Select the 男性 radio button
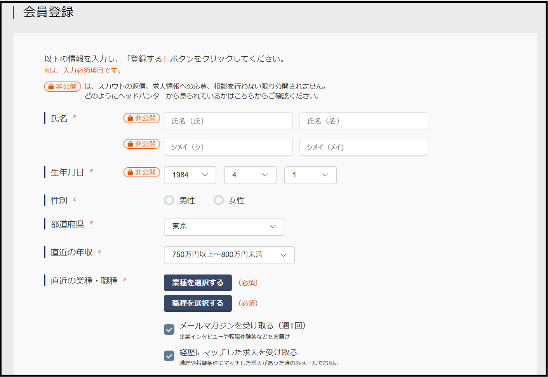The height and width of the screenshot is (377, 548). point(169,200)
